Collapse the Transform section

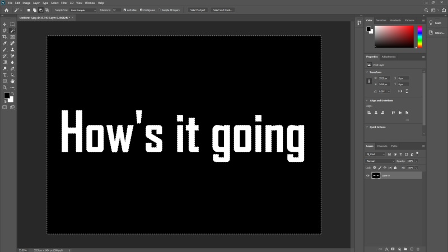(x=367, y=72)
